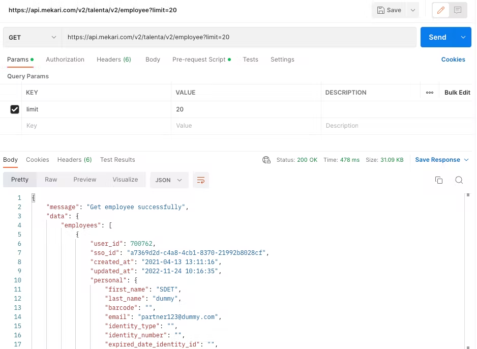Open the Pre-request Script tab
Viewport: 477px width, 349px height.
click(x=201, y=60)
